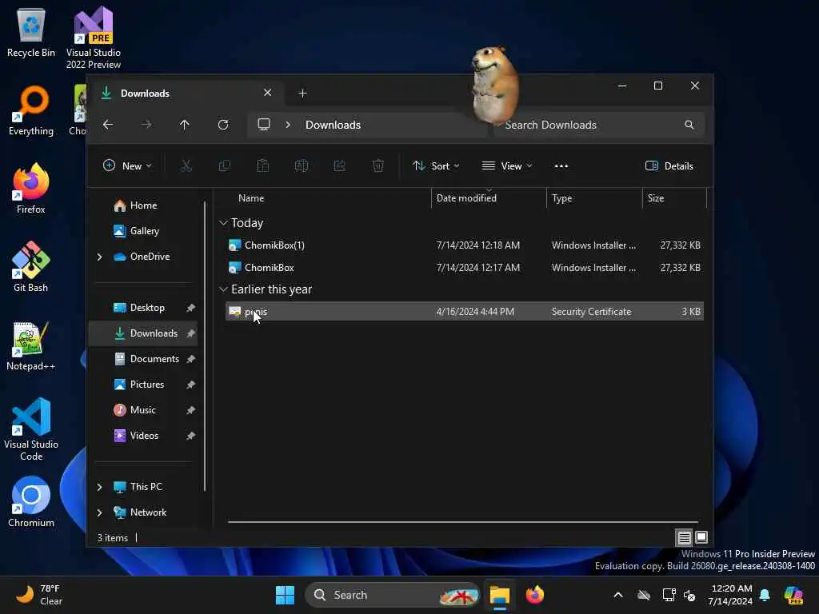Click the PC icon in address bar
This screenshot has height=614, width=819.
point(264,125)
